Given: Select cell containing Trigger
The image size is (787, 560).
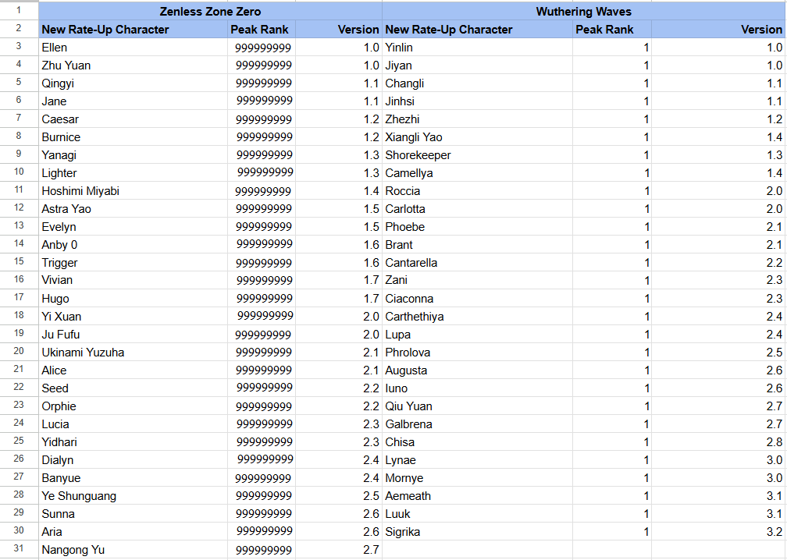Looking at the screenshot, I should tap(133, 263).
